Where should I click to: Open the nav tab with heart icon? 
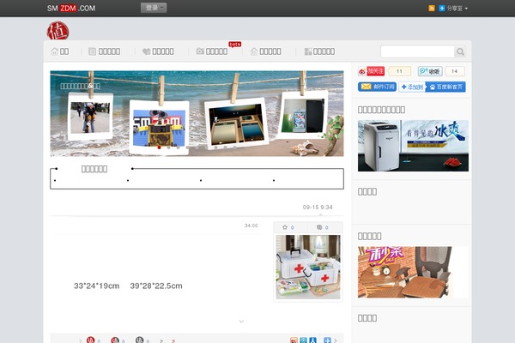158,51
